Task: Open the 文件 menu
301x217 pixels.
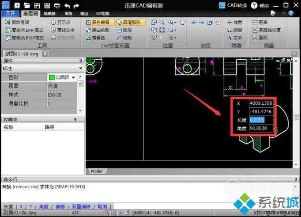Action: pyautogui.click(x=10, y=13)
